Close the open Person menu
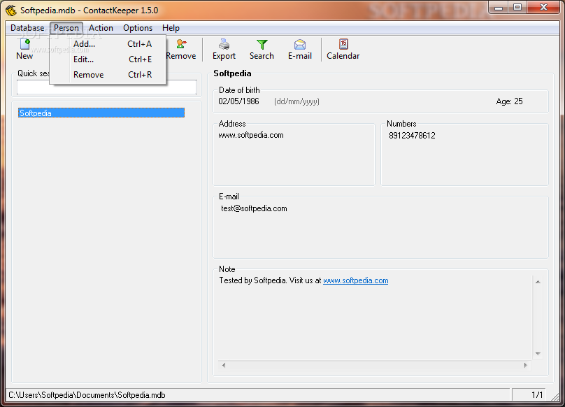The image size is (565, 407). pos(66,28)
